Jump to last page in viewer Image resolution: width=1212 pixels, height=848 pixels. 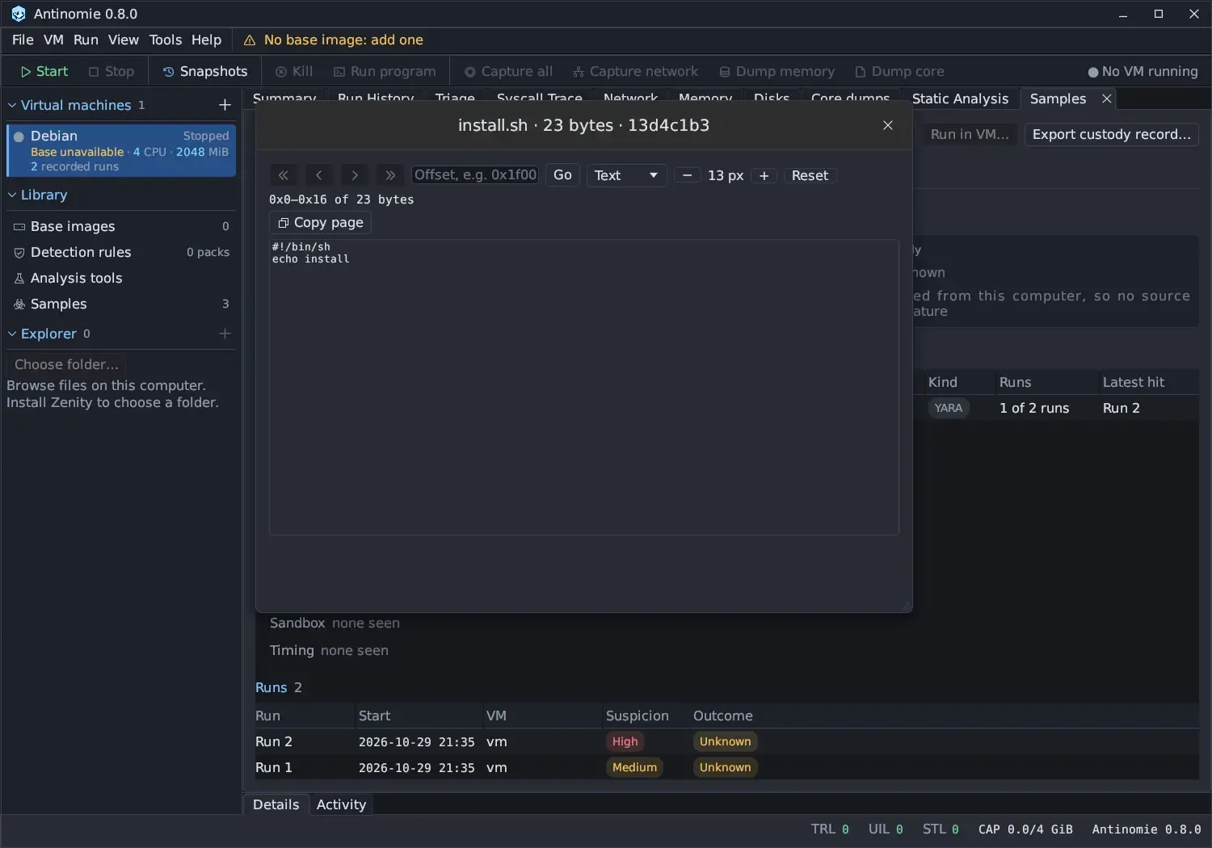pos(390,175)
